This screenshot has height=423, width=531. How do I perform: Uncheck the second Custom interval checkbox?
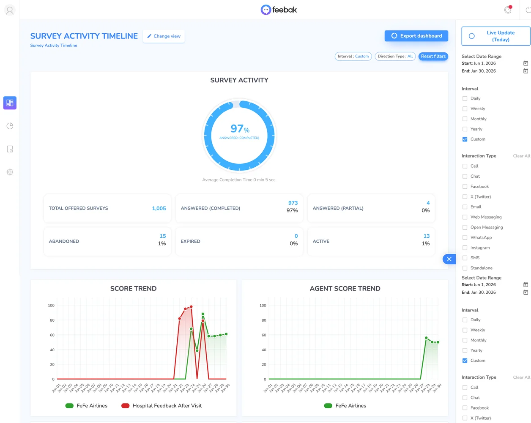coord(465,361)
